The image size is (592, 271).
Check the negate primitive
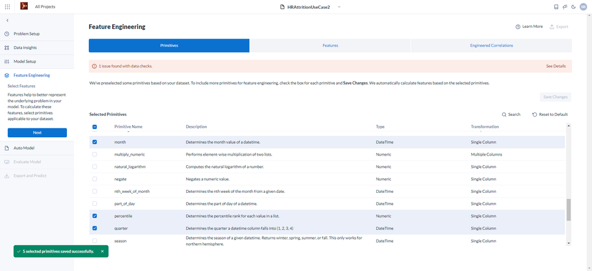95,179
